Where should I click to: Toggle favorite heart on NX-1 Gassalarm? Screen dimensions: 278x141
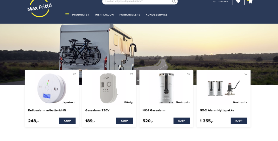coord(189,74)
